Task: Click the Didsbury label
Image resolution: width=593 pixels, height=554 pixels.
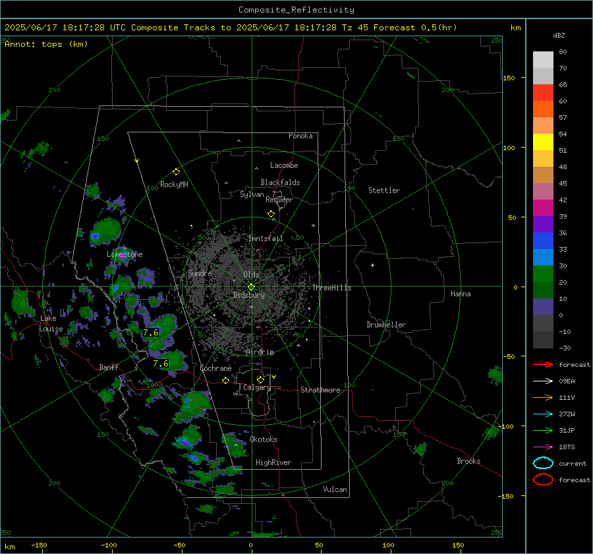Action: point(248,295)
